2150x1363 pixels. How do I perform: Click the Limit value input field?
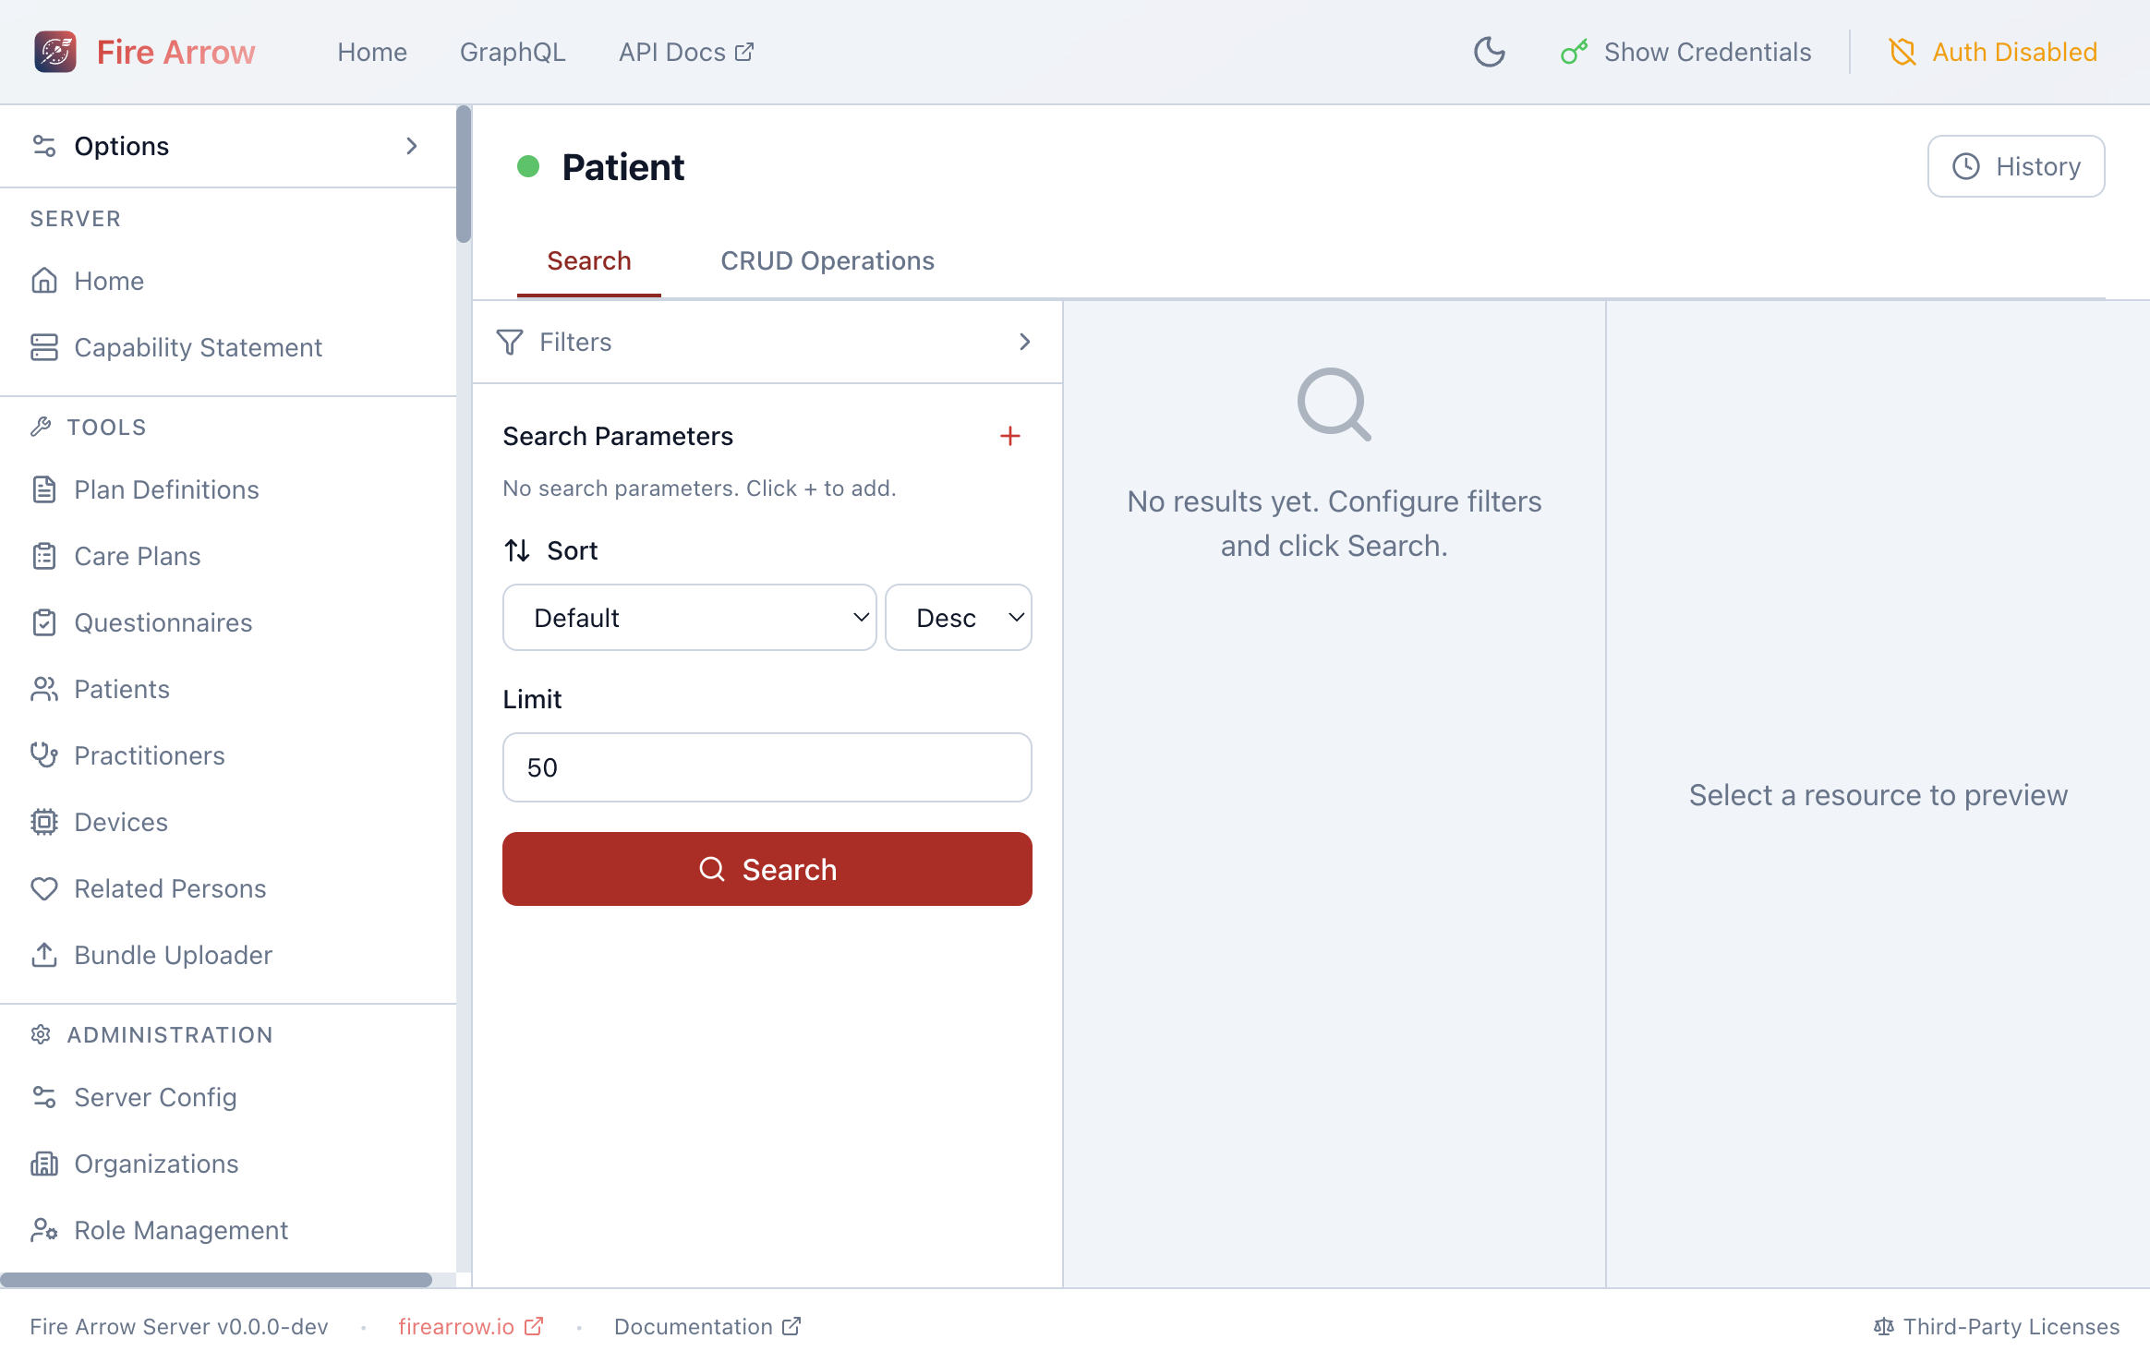pos(767,766)
